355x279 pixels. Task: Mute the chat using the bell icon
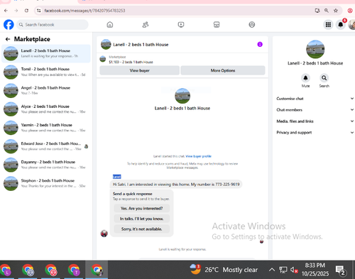305,77
